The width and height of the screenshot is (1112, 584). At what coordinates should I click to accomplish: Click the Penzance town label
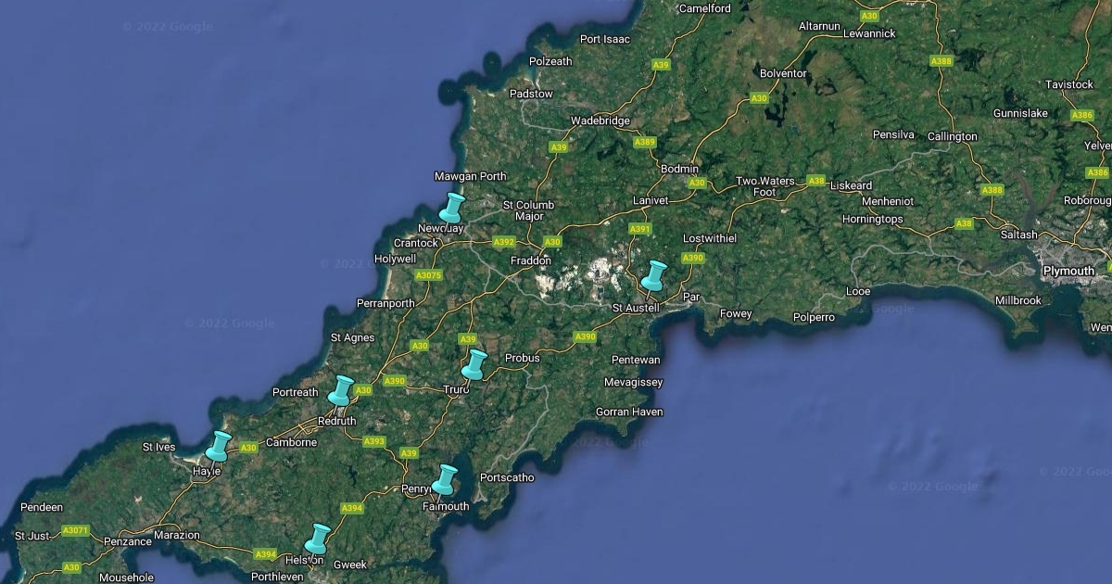(127, 541)
